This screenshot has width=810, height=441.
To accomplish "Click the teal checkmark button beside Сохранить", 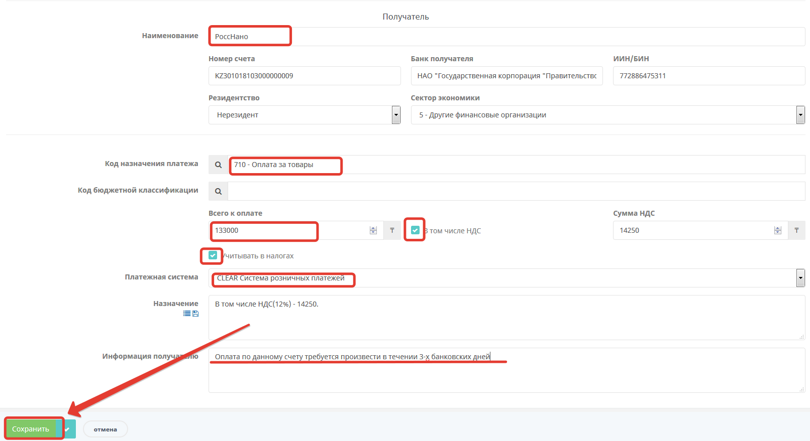I will pos(69,429).
